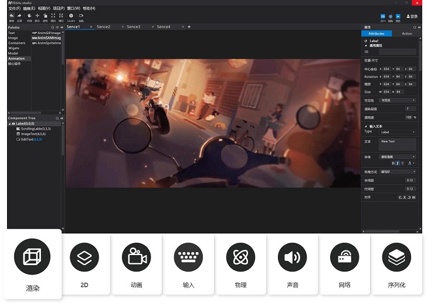Click the 登录 login button
Screen dimensions: 428x305
(x=412, y=16)
